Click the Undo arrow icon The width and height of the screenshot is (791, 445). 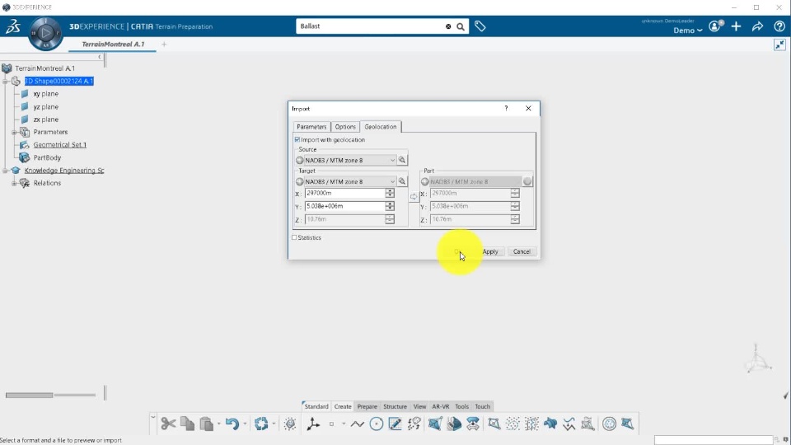232,424
